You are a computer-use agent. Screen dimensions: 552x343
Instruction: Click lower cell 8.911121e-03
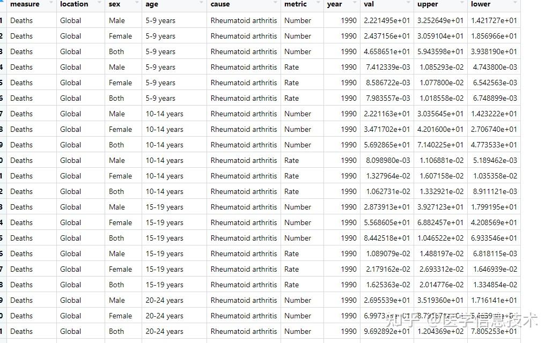point(495,191)
